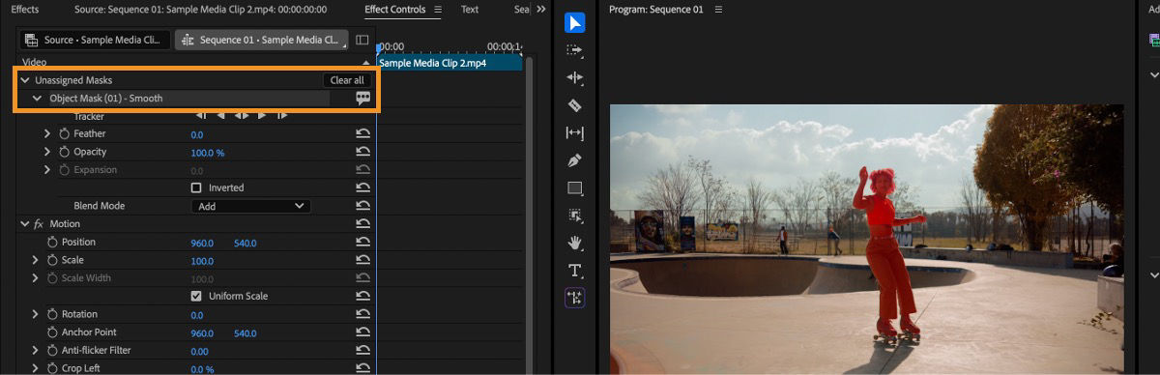Reset the Opacity parameter

(x=362, y=152)
